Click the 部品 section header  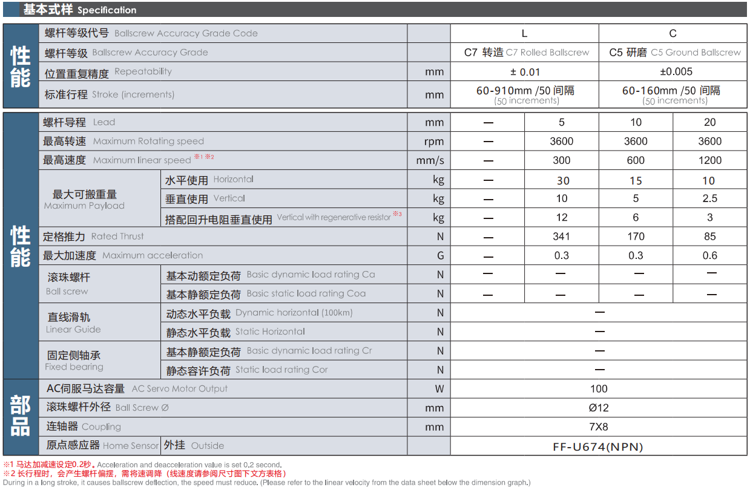pos(21,417)
